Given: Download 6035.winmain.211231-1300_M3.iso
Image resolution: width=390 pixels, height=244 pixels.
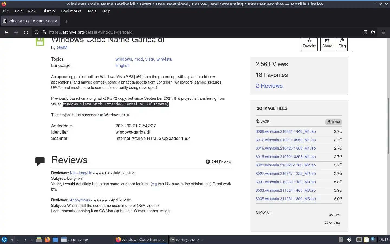Looking at the screenshot, I should pos(285,199).
